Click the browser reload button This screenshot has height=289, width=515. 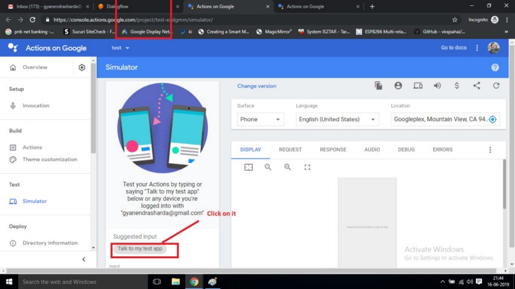click(x=33, y=20)
